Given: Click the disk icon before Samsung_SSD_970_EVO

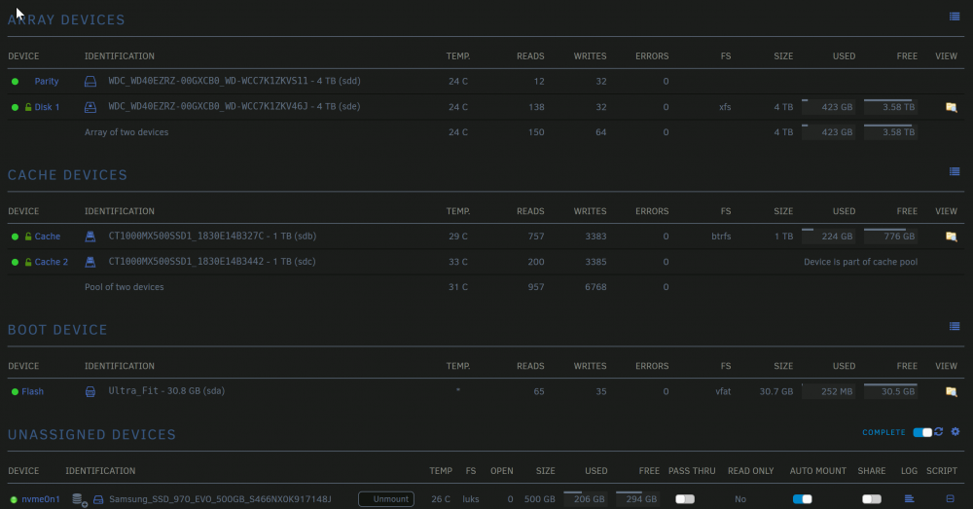Looking at the screenshot, I should pos(98,499).
